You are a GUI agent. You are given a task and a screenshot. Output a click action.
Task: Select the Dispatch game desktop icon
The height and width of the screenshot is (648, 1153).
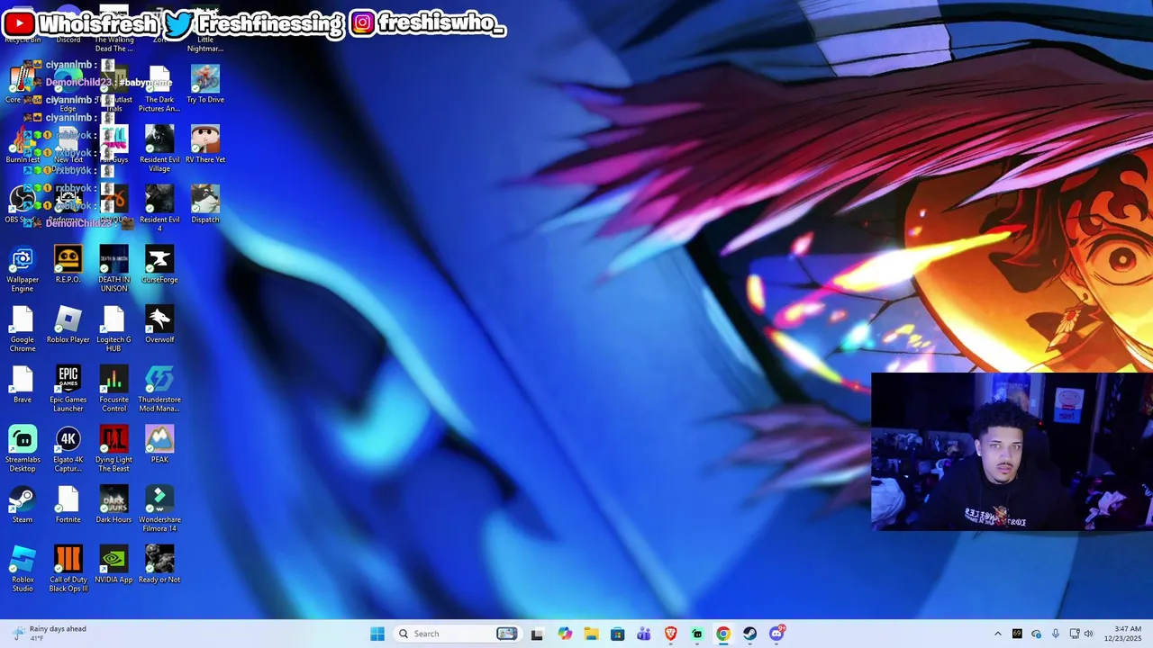tap(205, 205)
